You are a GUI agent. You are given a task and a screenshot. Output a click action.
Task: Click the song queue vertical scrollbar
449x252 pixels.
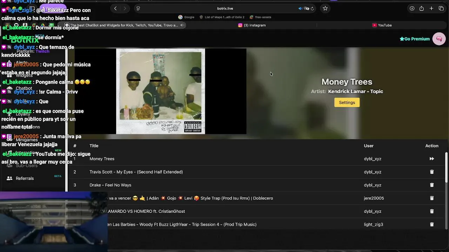[x=446, y=168]
